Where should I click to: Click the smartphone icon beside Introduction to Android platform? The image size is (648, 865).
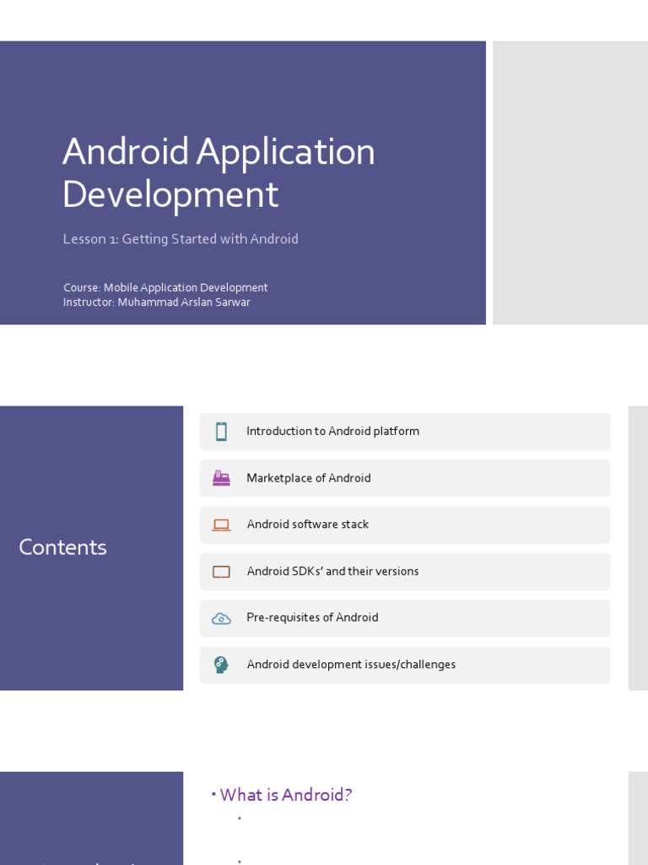pos(221,432)
